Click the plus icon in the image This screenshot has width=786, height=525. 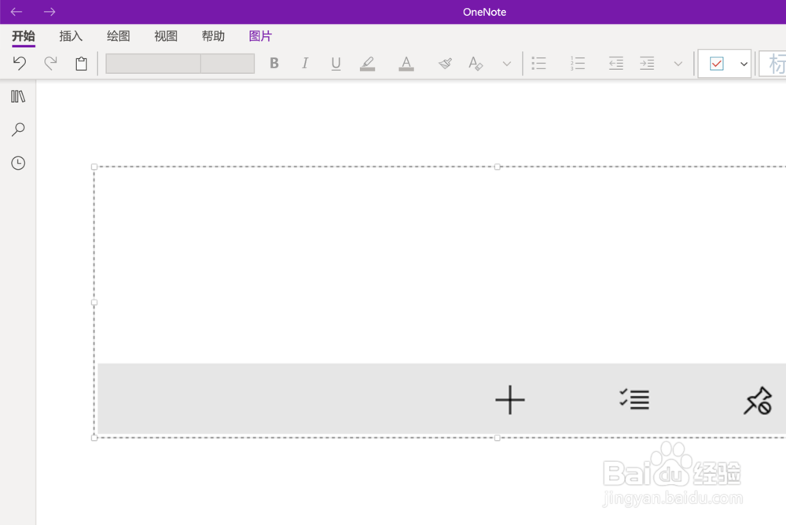[x=510, y=399]
